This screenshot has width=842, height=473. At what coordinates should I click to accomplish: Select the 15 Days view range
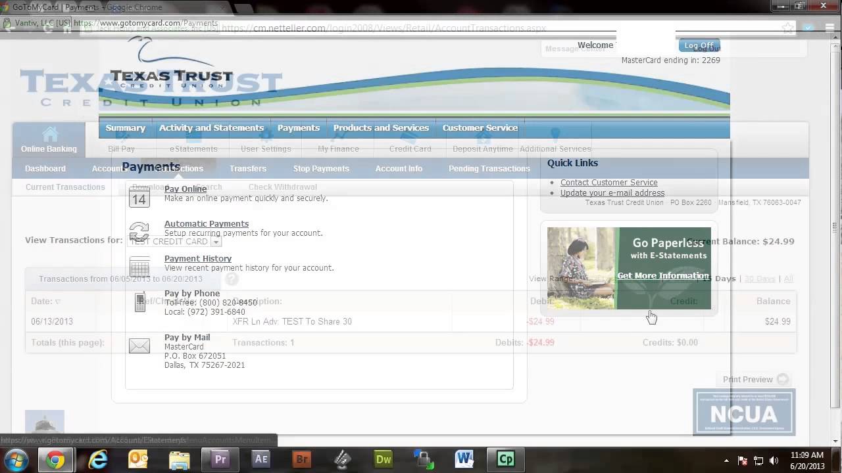[720, 279]
